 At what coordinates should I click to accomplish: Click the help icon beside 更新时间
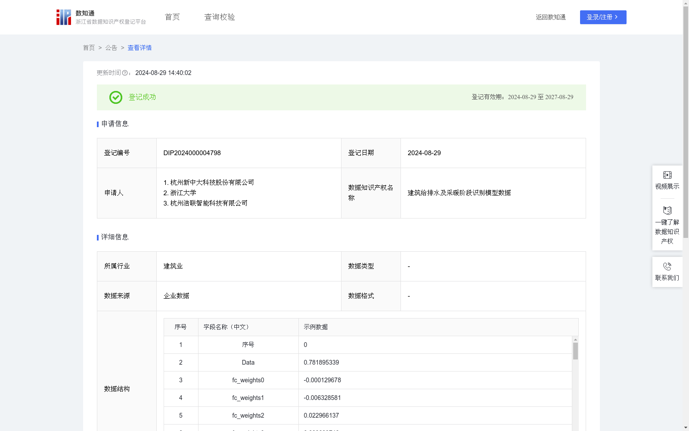pyautogui.click(x=125, y=73)
